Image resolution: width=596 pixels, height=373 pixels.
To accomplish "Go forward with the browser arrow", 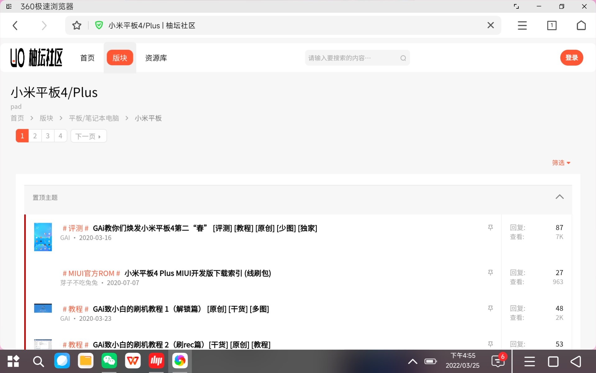I will [44, 26].
